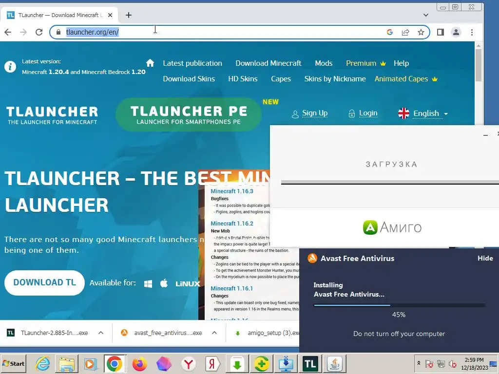Switch to Chrome in the taskbar
This screenshot has width=499, height=374.
pyautogui.click(x=115, y=363)
